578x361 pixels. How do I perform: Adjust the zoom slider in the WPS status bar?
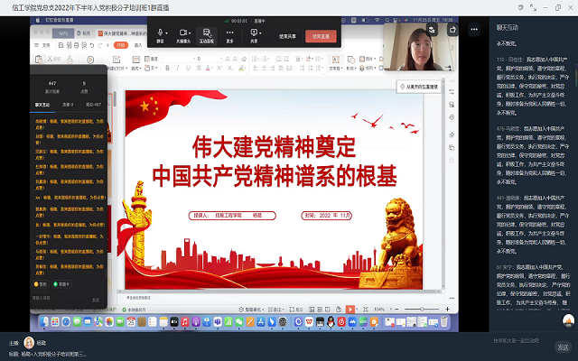tap(422, 309)
